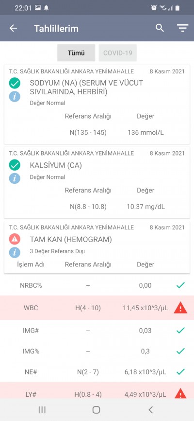Select the NRBC% result row

pos(97,285)
